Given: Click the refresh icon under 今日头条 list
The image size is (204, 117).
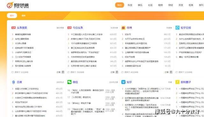Looking at the screenshot, I should coord(69,72).
